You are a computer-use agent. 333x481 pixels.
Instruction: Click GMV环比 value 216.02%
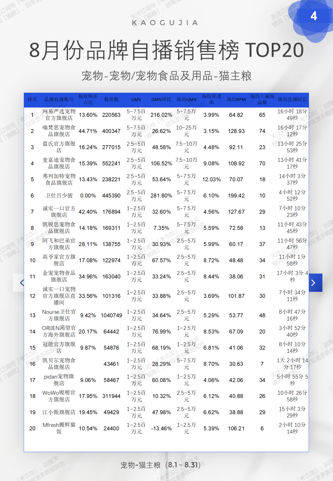(x=161, y=115)
